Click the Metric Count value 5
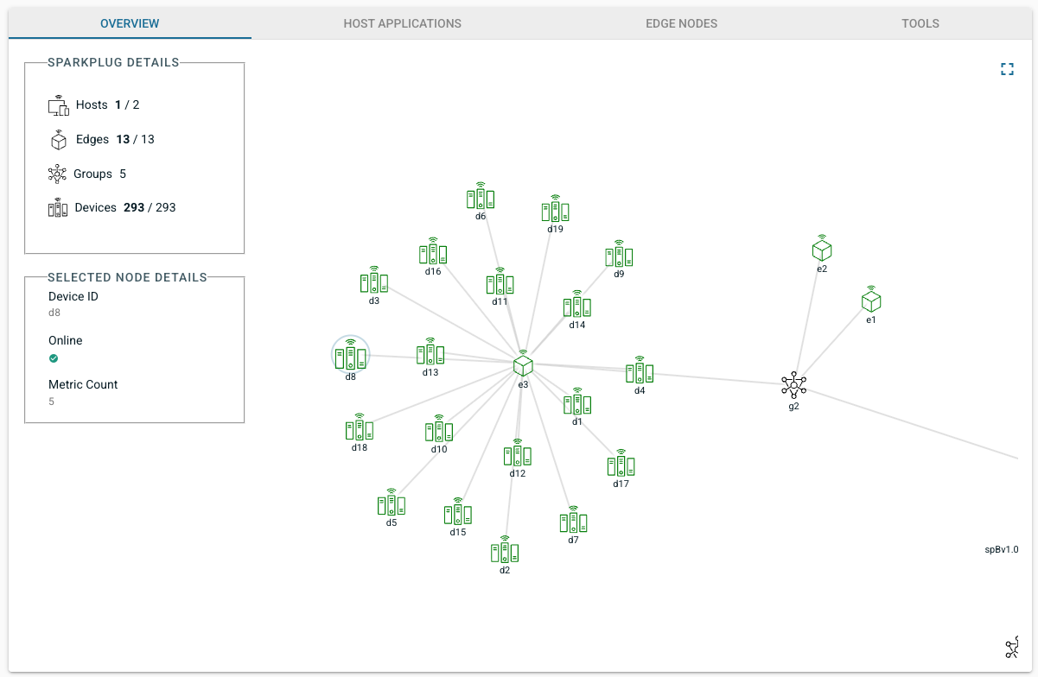The height and width of the screenshot is (677, 1038). [51, 402]
